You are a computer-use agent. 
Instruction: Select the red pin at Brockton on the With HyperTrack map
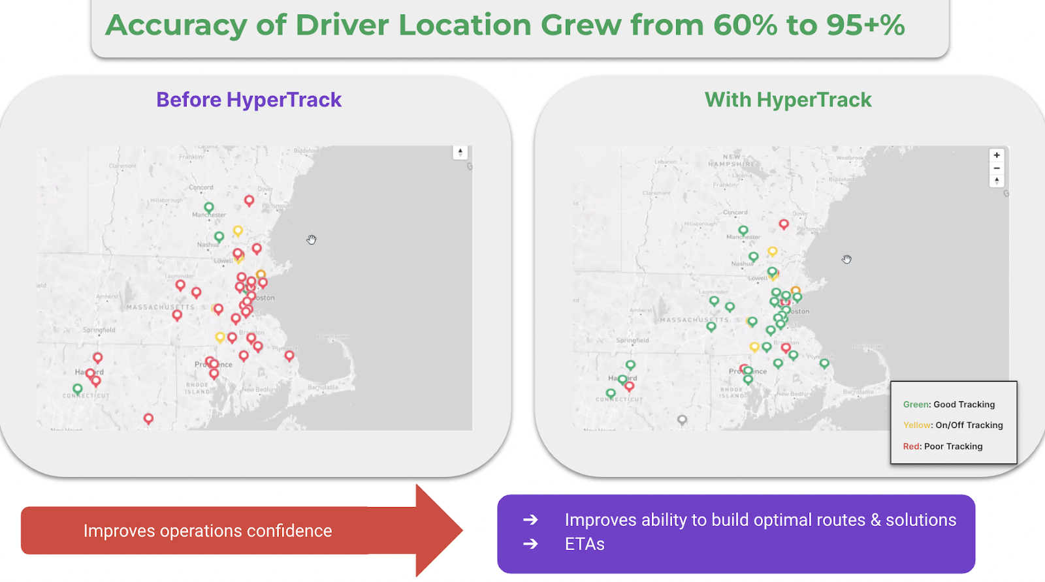[x=786, y=348]
